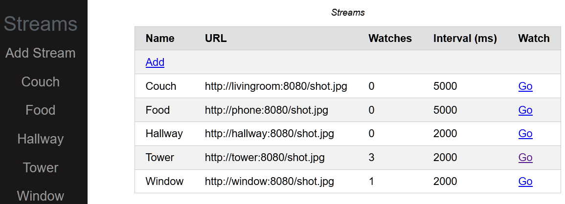Open Hallway from the sidebar
The height and width of the screenshot is (204, 565).
click(x=41, y=139)
